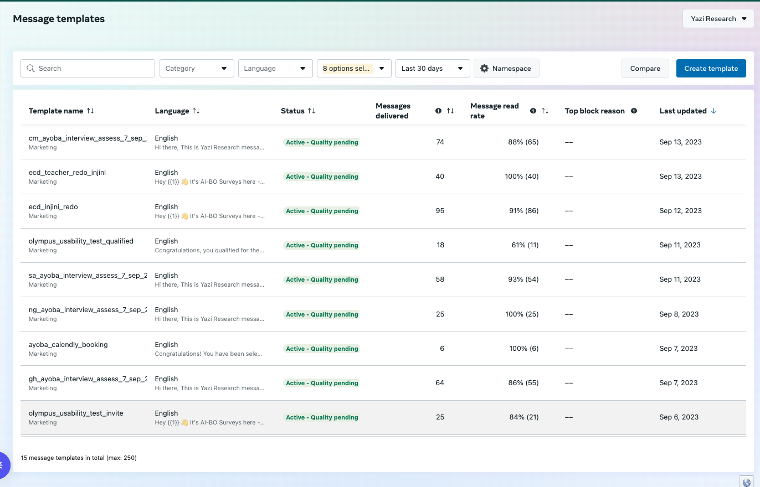Click the Compare button

click(645, 68)
